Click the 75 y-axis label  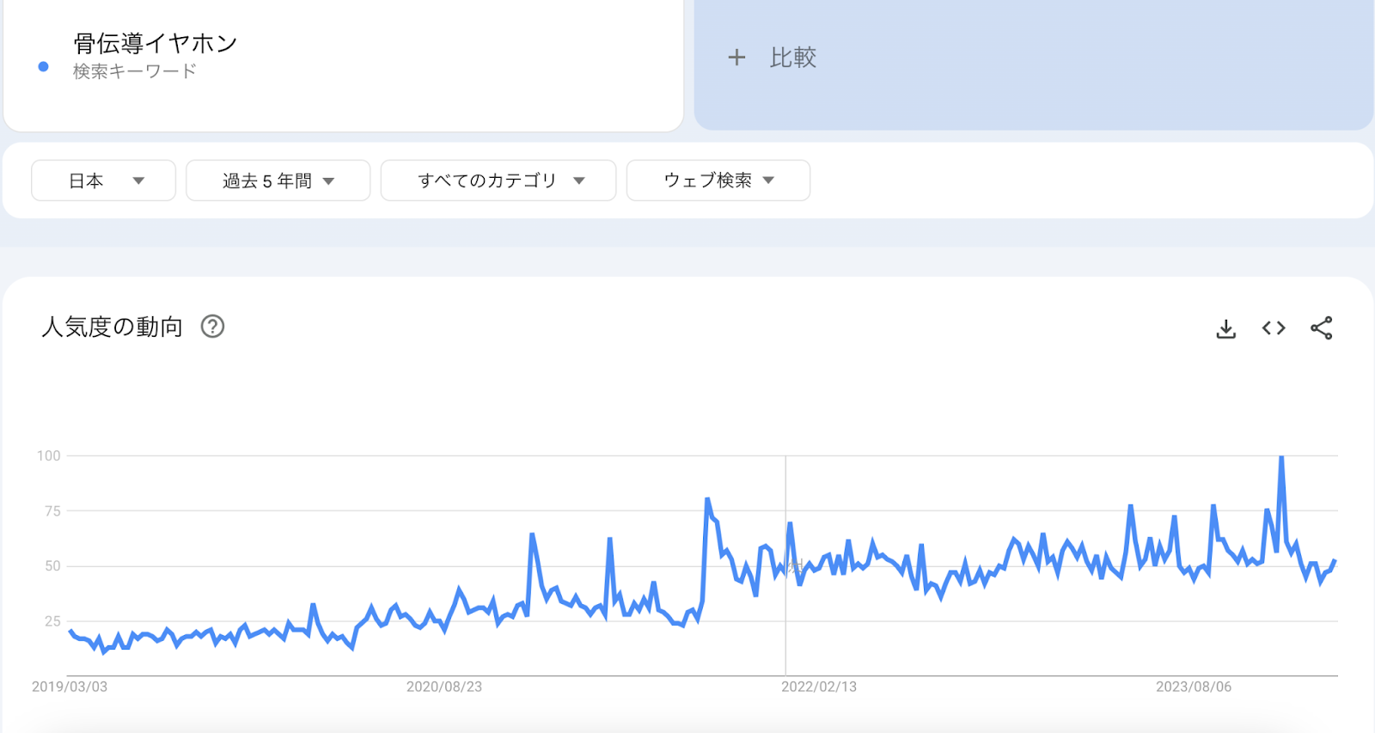pyautogui.click(x=52, y=510)
